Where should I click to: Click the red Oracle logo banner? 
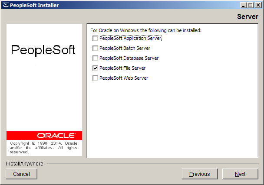(44, 136)
